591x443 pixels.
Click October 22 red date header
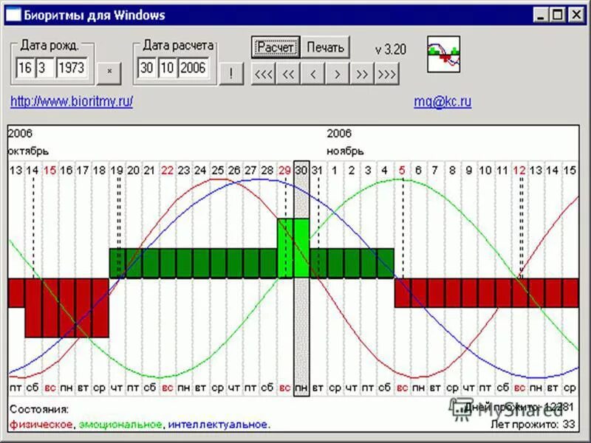coord(167,171)
